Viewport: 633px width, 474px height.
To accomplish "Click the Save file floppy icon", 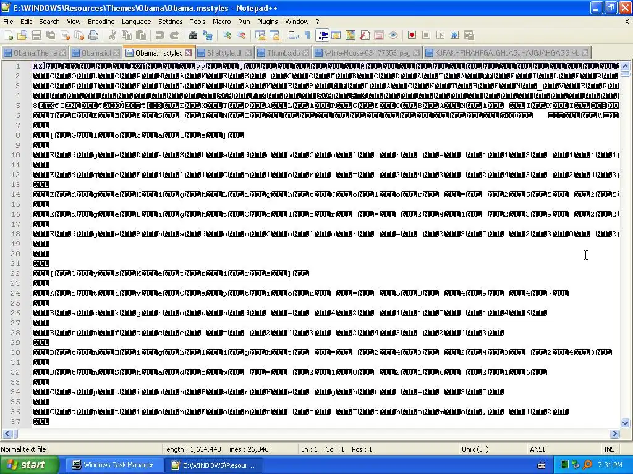I will (36, 35).
